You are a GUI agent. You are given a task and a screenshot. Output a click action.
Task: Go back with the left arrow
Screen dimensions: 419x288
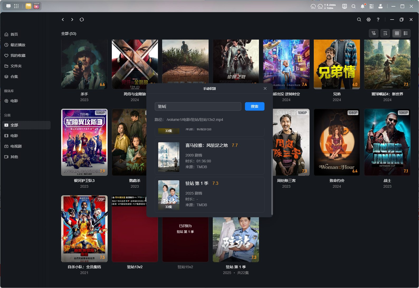pyautogui.click(x=63, y=20)
